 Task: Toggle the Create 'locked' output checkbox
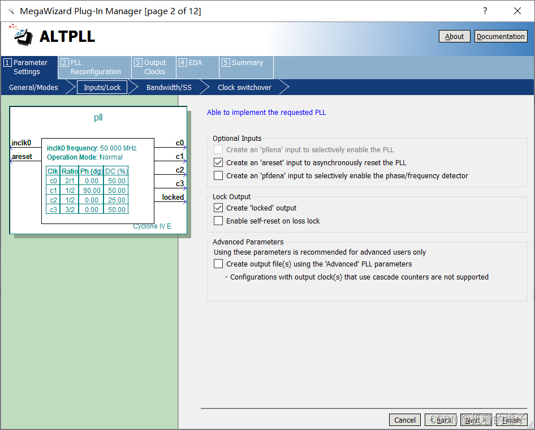[218, 208]
